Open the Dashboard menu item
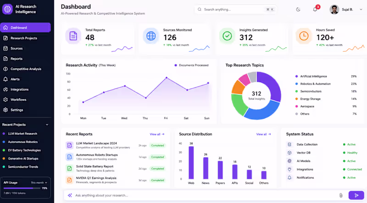 click(x=25, y=27)
